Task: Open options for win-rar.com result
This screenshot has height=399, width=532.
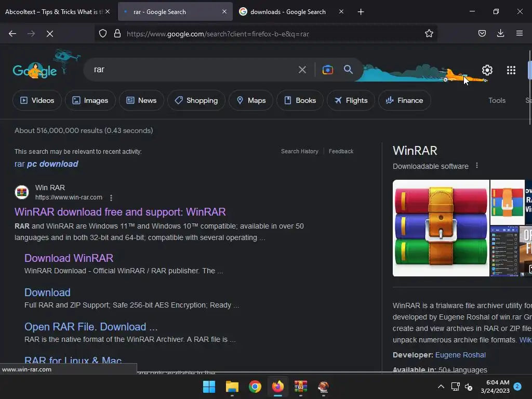Action: coord(111,197)
